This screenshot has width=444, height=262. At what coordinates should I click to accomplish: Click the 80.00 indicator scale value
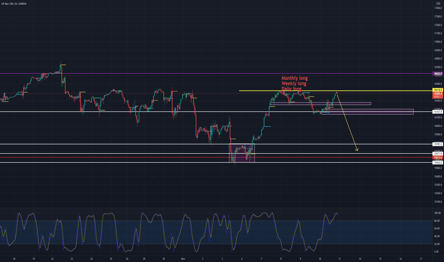(437, 221)
